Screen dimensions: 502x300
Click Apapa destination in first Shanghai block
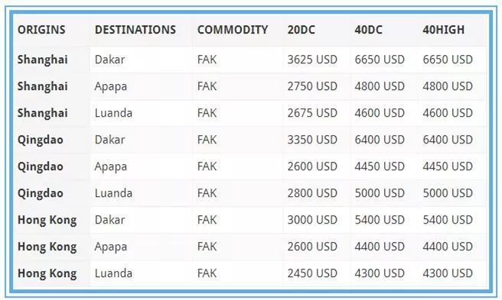(x=111, y=86)
